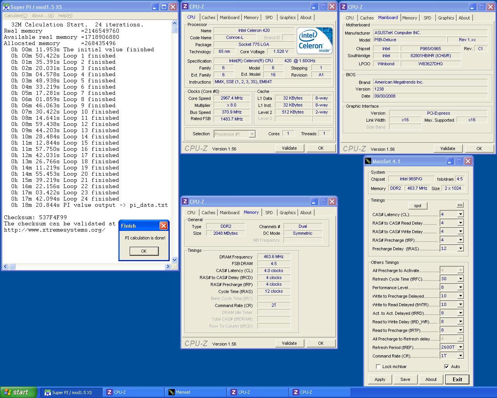Open the Calculate menu in Super PI
This screenshot has height=398, width=497.
(16, 16)
